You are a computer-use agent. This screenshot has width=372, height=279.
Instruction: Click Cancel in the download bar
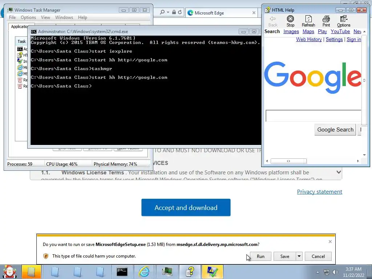pyautogui.click(x=318, y=256)
